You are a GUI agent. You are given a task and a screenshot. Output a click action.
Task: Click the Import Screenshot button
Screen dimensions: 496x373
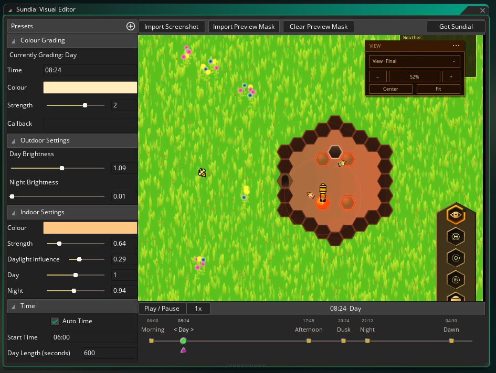(172, 27)
